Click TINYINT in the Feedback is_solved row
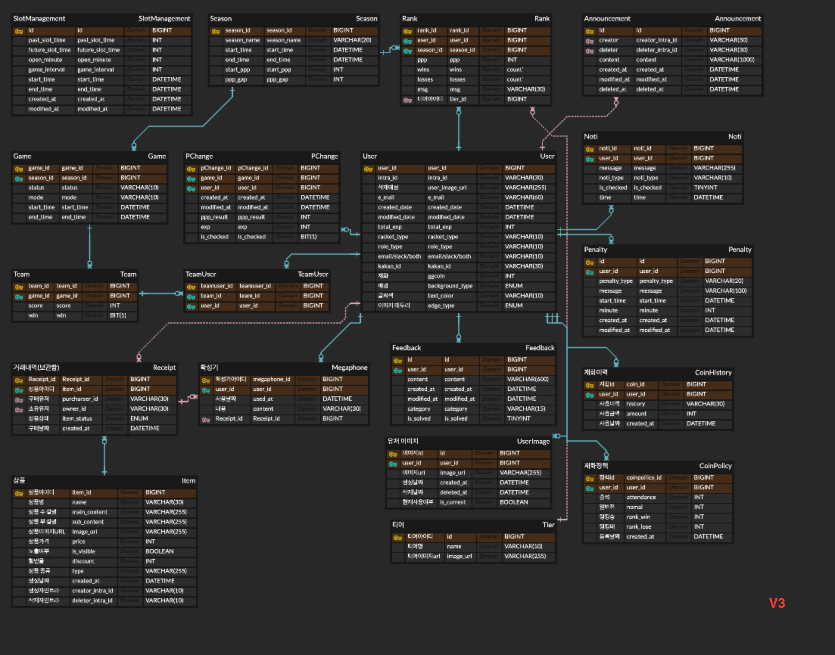This screenshot has width=835, height=655. click(x=519, y=419)
